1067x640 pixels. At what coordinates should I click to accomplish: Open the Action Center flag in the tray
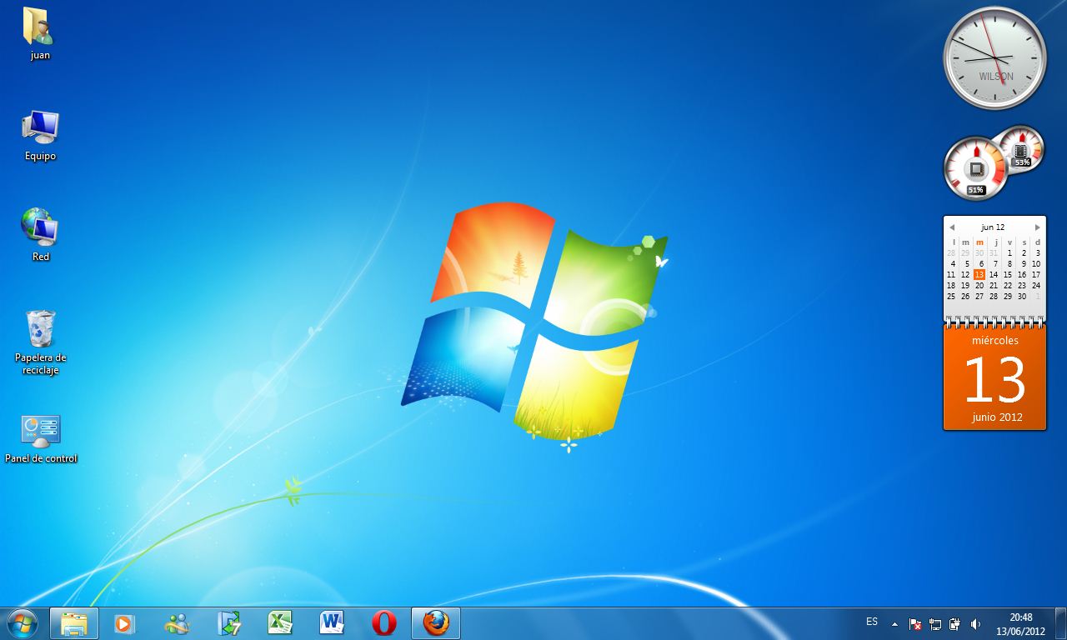tap(914, 623)
